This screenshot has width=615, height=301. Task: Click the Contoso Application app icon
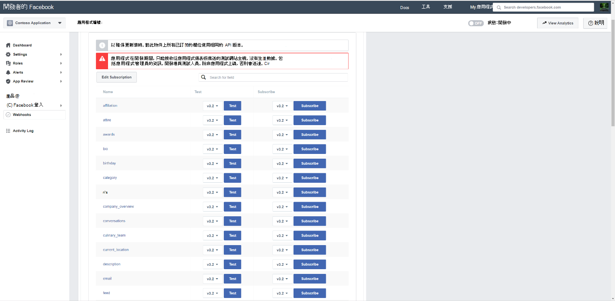(10, 23)
